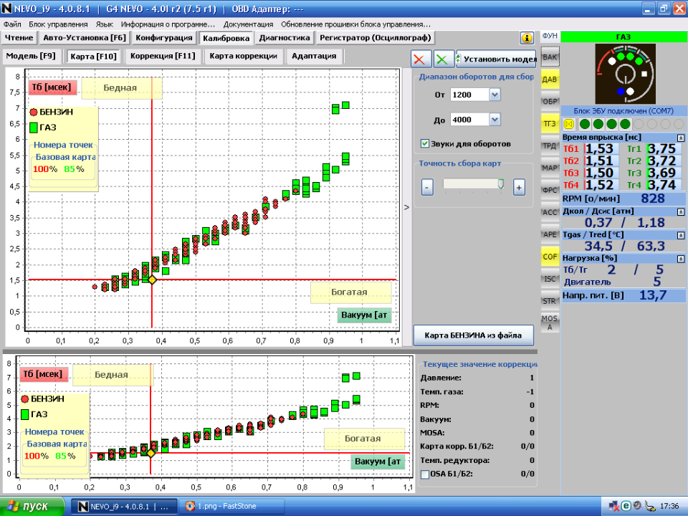Click the first green cylinder indicator circle
This screenshot has width=688, height=516.
point(584,124)
